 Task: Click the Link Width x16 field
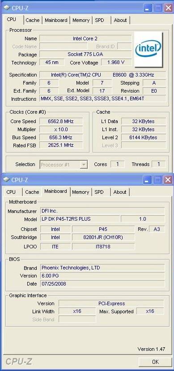tap(77, 311)
